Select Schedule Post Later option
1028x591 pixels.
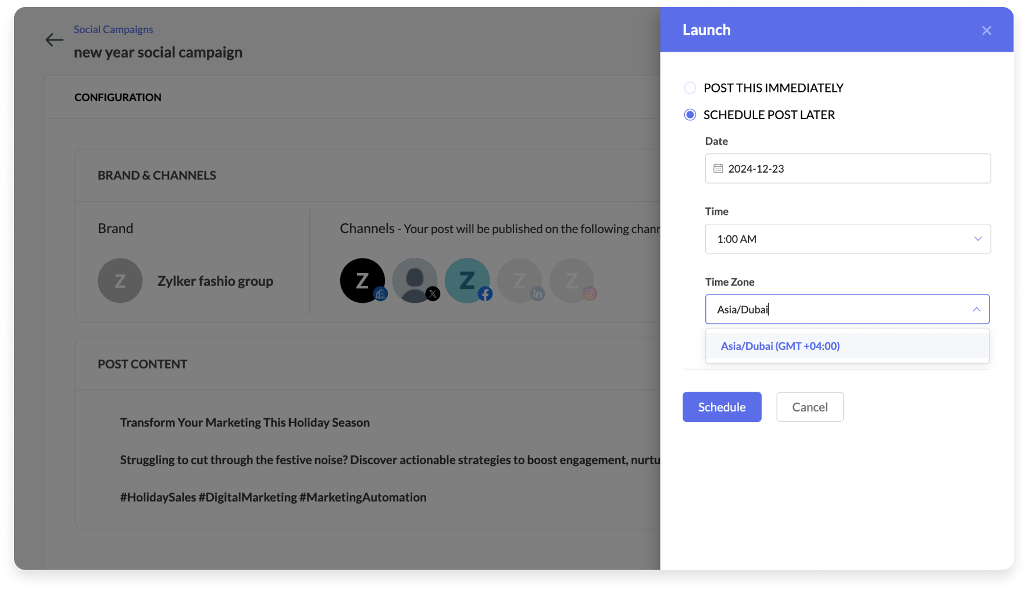point(690,114)
